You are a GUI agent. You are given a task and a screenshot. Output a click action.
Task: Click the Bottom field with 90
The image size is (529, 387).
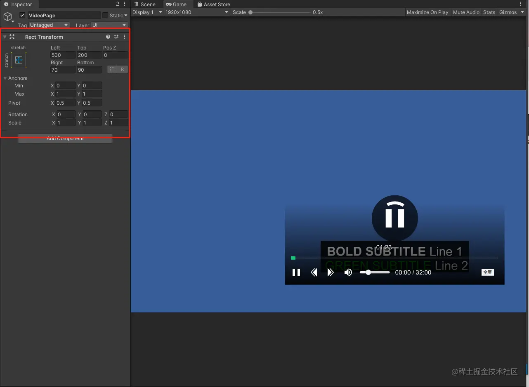click(x=89, y=70)
